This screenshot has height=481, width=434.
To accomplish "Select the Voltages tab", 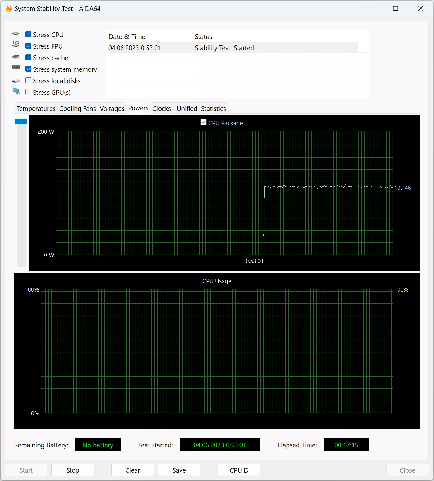I will point(112,109).
